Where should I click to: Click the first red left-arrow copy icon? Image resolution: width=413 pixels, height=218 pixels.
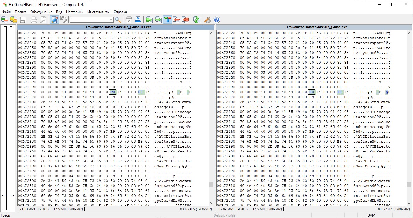tap(176, 20)
